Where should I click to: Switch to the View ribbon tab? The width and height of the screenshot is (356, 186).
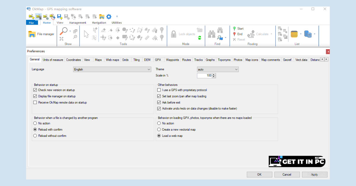tap(60, 23)
